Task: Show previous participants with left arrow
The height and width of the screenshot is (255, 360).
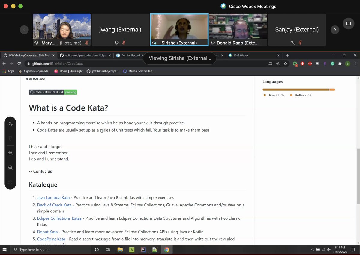Action: 24,30
